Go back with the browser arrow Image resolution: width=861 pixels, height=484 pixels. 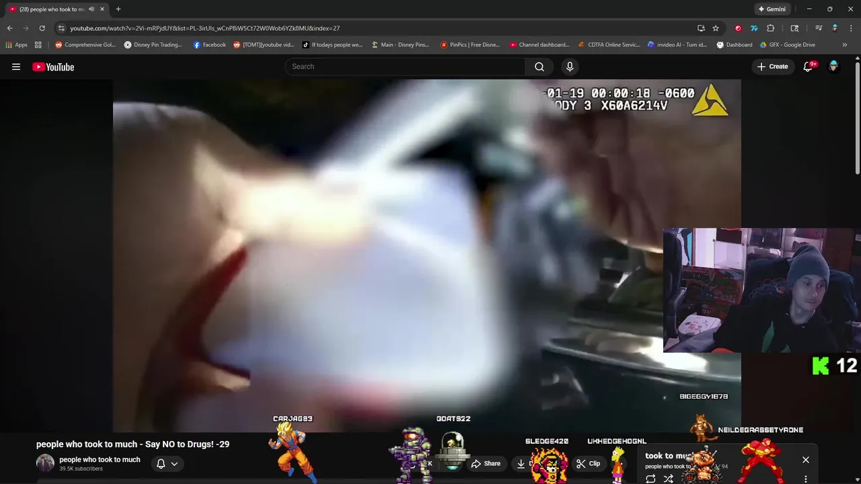click(x=9, y=28)
